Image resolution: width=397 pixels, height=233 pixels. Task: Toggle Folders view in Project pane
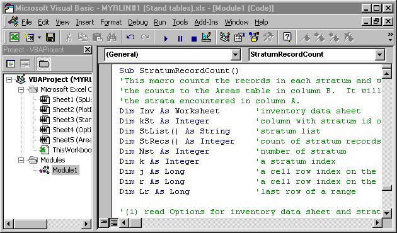(44, 64)
